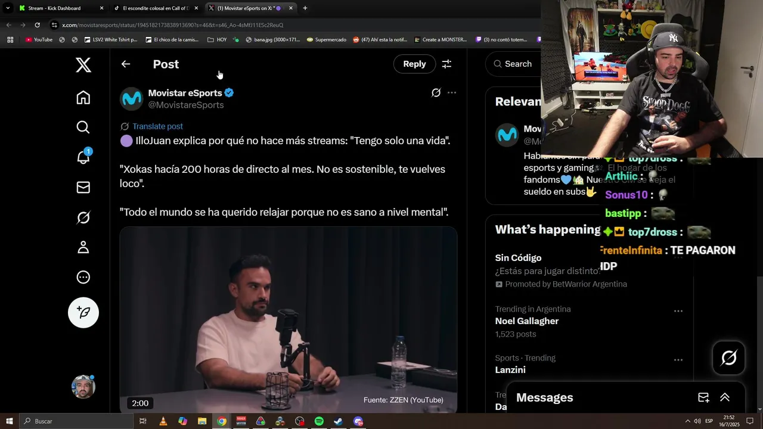Show hidden system tray icons

click(687, 421)
